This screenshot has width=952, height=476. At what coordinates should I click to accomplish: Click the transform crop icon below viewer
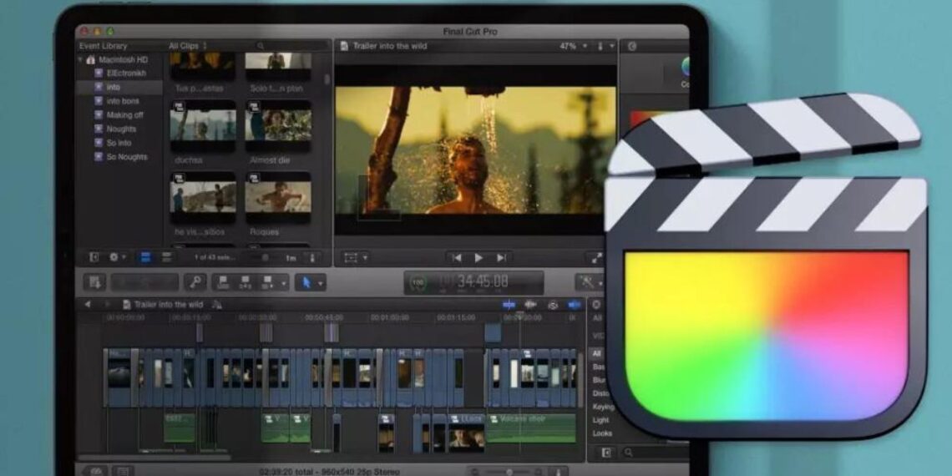point(351,257)
